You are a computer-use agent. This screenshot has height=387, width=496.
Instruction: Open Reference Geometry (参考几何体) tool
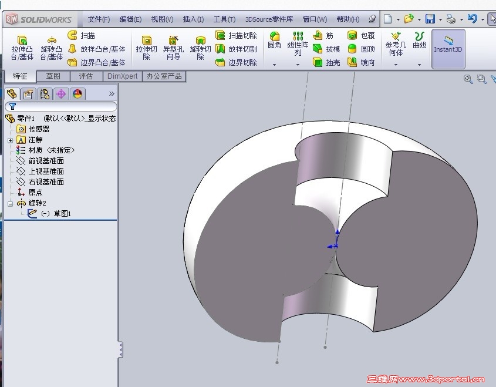396,43
